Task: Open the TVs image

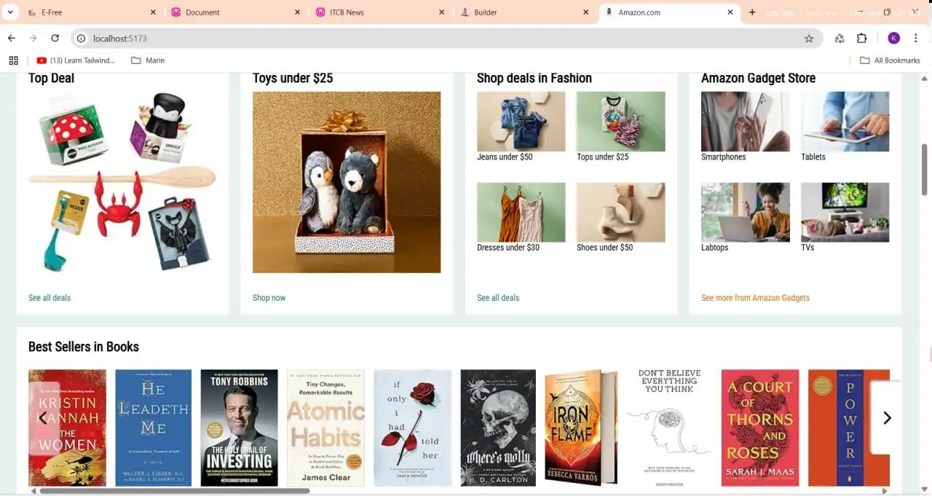Action: pyautogui.click(x=845, y=212)
